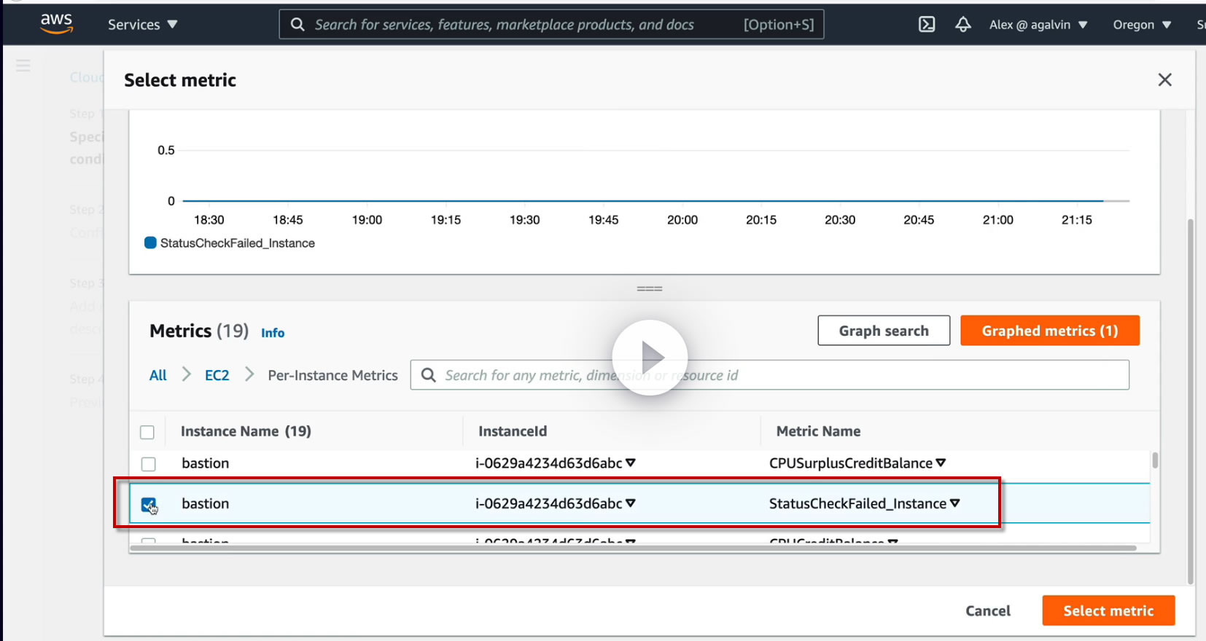
Task: Close the Select metric dialog
Action: (x=1164, y=80)
